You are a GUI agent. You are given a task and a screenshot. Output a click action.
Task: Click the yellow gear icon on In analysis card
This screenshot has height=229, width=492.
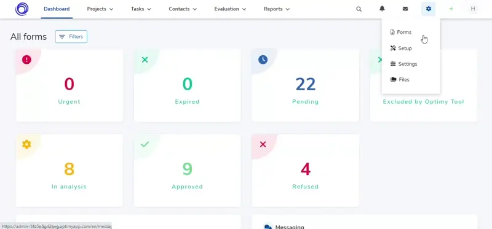click(26, 144)
